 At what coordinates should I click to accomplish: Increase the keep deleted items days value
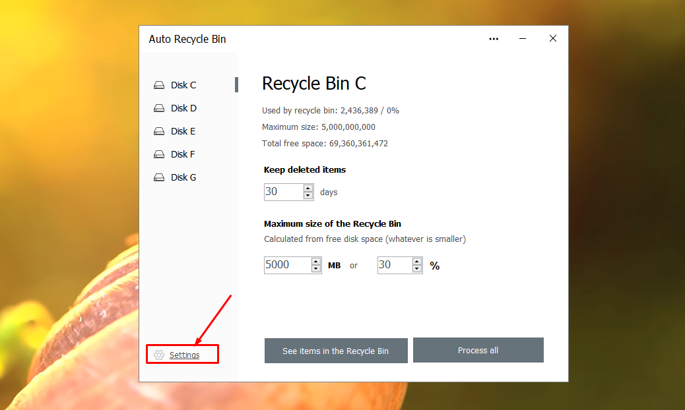coord(308,189)
